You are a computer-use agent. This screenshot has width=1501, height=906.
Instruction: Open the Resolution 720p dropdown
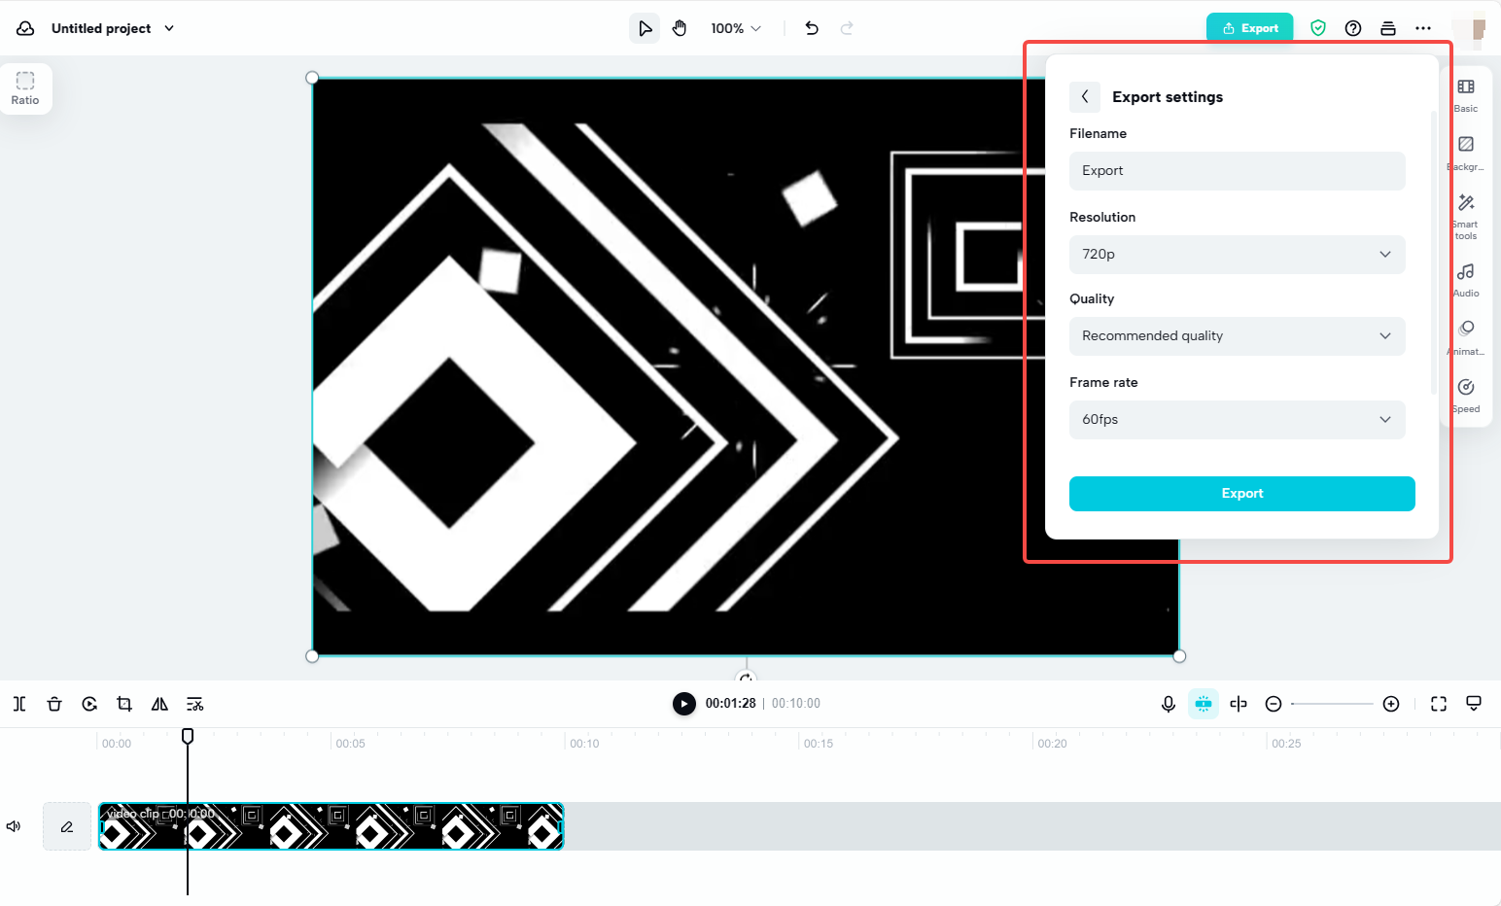point(1238,255)
